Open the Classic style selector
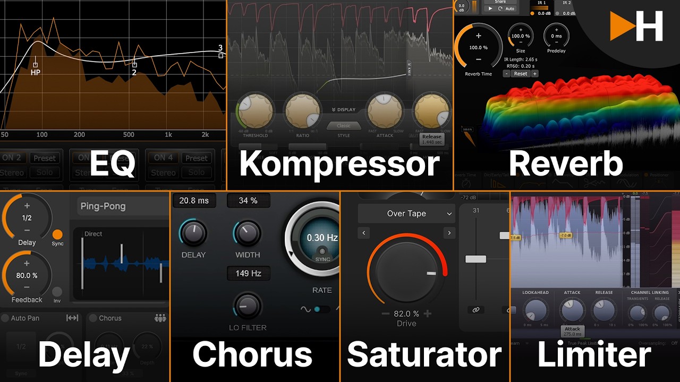 pos(344,126)
